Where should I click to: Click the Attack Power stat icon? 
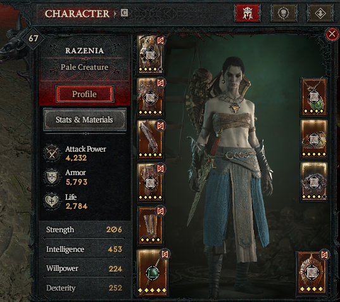[x=51, y=153]
